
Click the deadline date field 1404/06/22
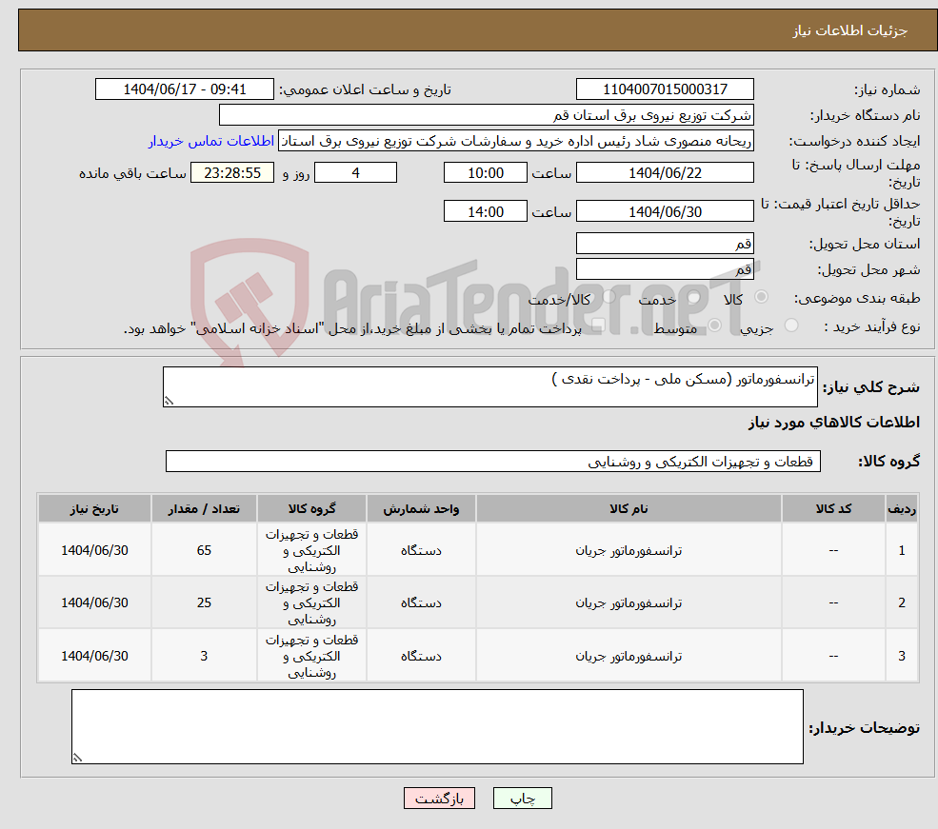[665, 172]
